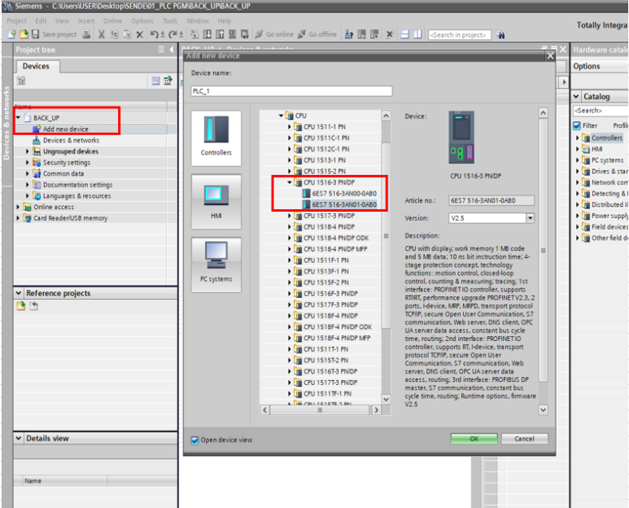Click the Split editor horizontally icon
Screen dimensions: 629x508
404,34
